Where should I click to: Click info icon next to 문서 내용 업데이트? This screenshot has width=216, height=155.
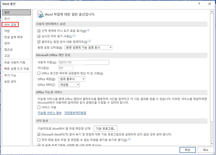pos(90,41)
